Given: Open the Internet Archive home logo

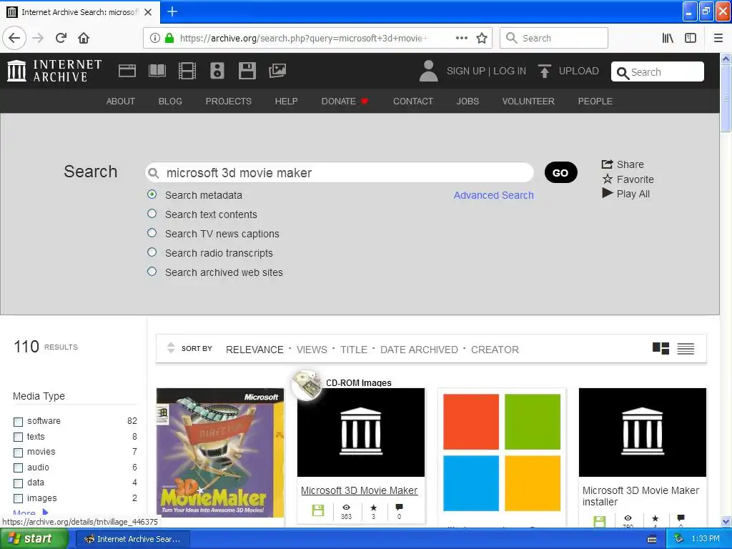Looking at the screenshot, I should [54, 71].
